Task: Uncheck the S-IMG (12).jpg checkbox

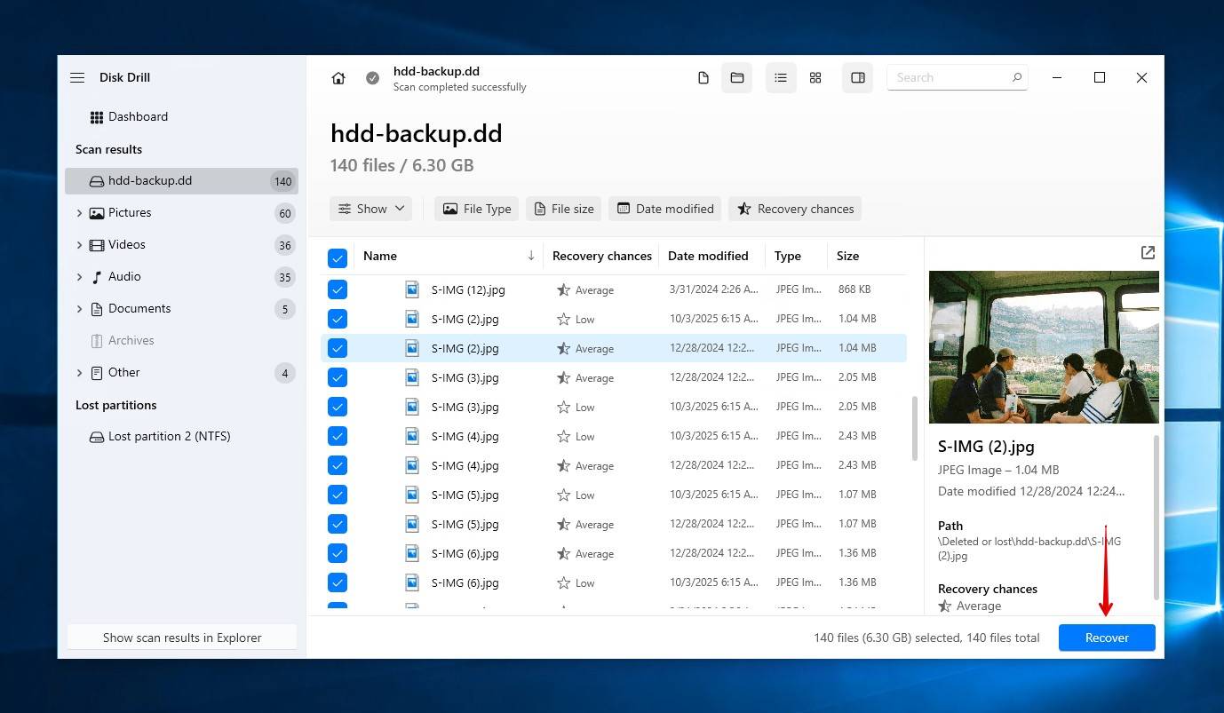Action: 338,289
